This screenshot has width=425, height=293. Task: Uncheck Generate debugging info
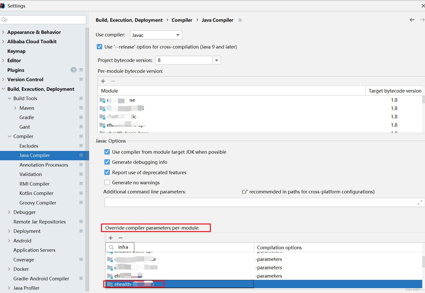[x=107, y=162]
